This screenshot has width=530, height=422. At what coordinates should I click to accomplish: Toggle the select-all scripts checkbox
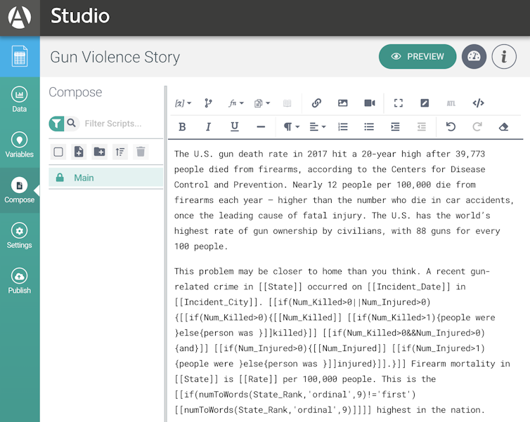pyautogui.click(x=59, y=152)
